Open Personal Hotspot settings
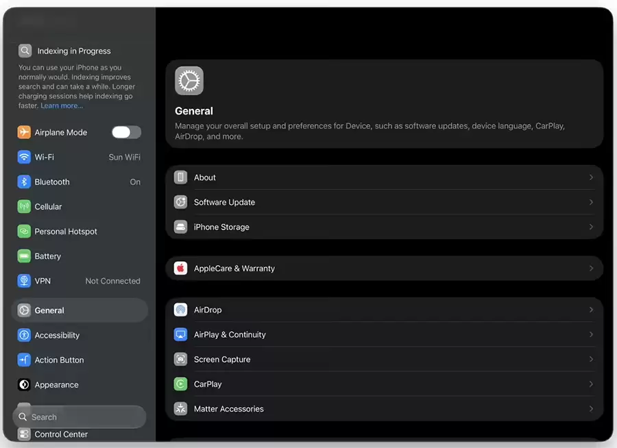Image resolution: width=617 pixels, height=448 pixels. coord(80,232)
